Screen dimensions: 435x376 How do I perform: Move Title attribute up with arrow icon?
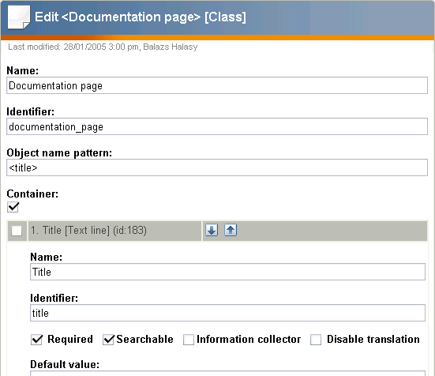231,231
